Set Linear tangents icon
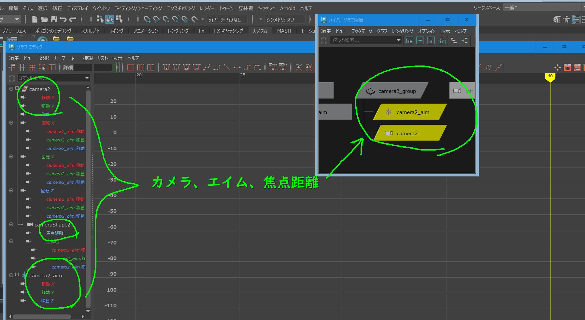 (x=227, y=67)
